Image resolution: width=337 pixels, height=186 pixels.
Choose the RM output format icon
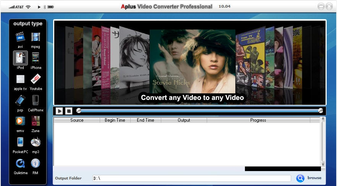[36, 163]
